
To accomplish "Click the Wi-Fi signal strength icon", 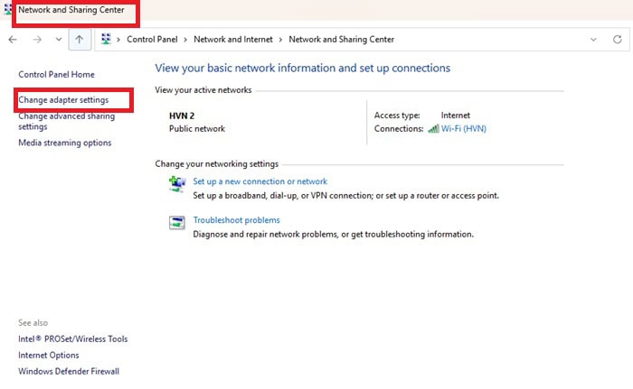I will coord(433,129).
